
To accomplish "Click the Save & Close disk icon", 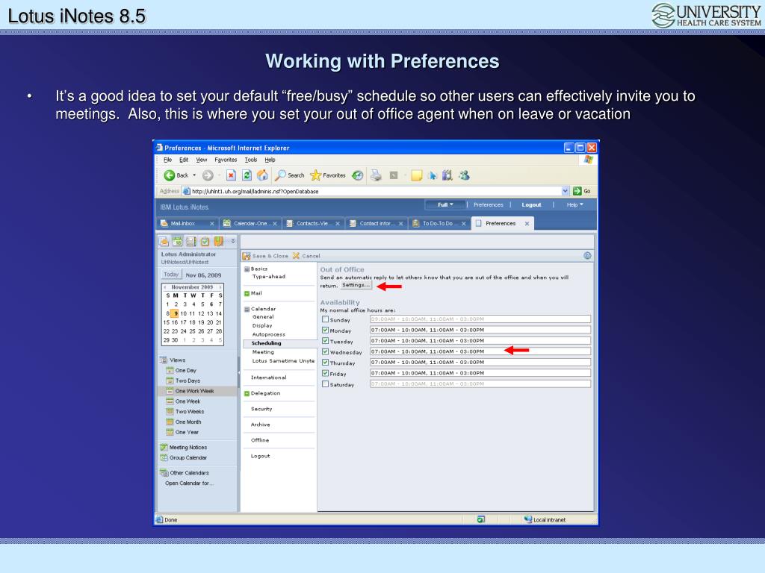I will [247, 256].
